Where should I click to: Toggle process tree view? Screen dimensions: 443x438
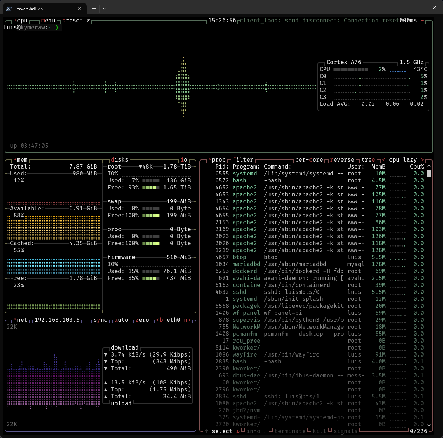click(x=368, y=160)
